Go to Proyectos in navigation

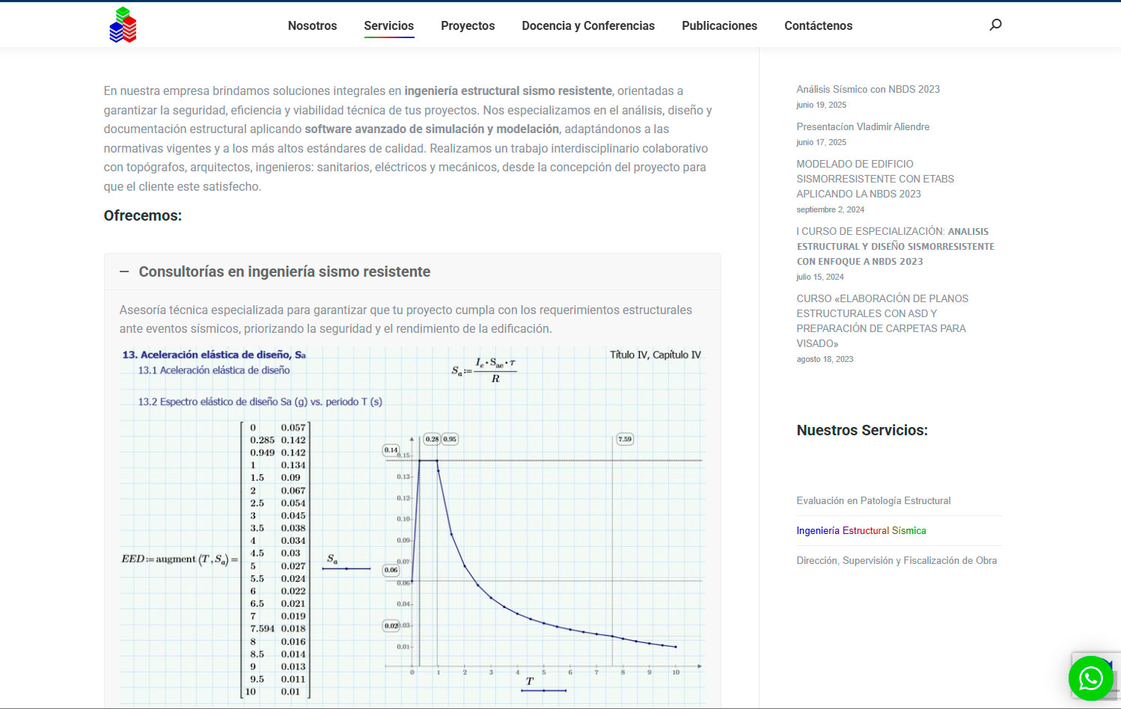click(468, 25)
